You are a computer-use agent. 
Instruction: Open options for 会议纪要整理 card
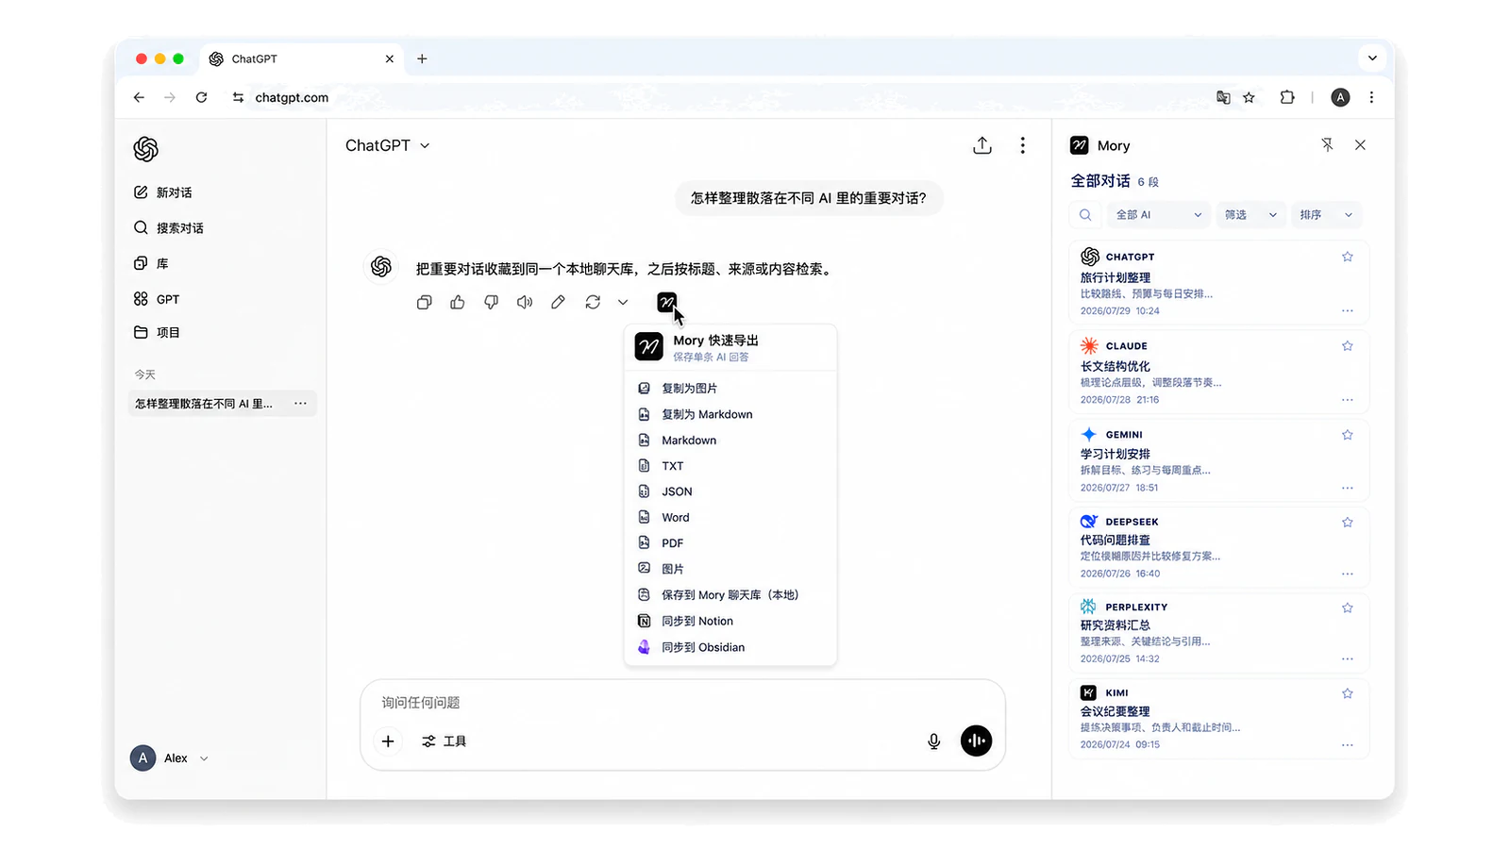(1348, 745)
